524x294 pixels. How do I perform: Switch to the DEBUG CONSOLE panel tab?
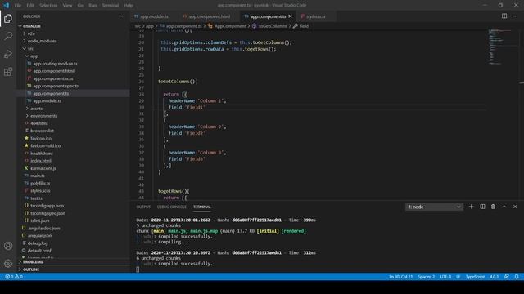tap(172, 207)
